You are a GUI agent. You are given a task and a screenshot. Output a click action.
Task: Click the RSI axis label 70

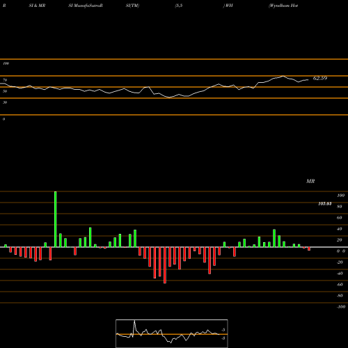5,80
